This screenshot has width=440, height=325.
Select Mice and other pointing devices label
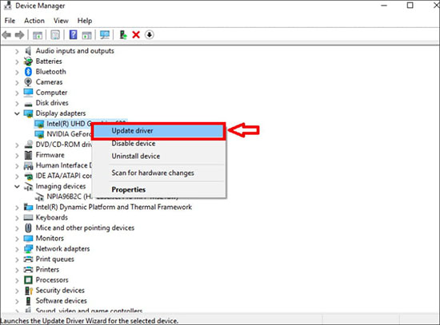[x=85, y=228]
